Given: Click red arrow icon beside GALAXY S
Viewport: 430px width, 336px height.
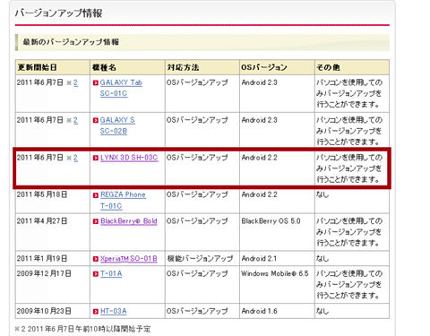Looking at the screenshot, I should pos(96,120).
